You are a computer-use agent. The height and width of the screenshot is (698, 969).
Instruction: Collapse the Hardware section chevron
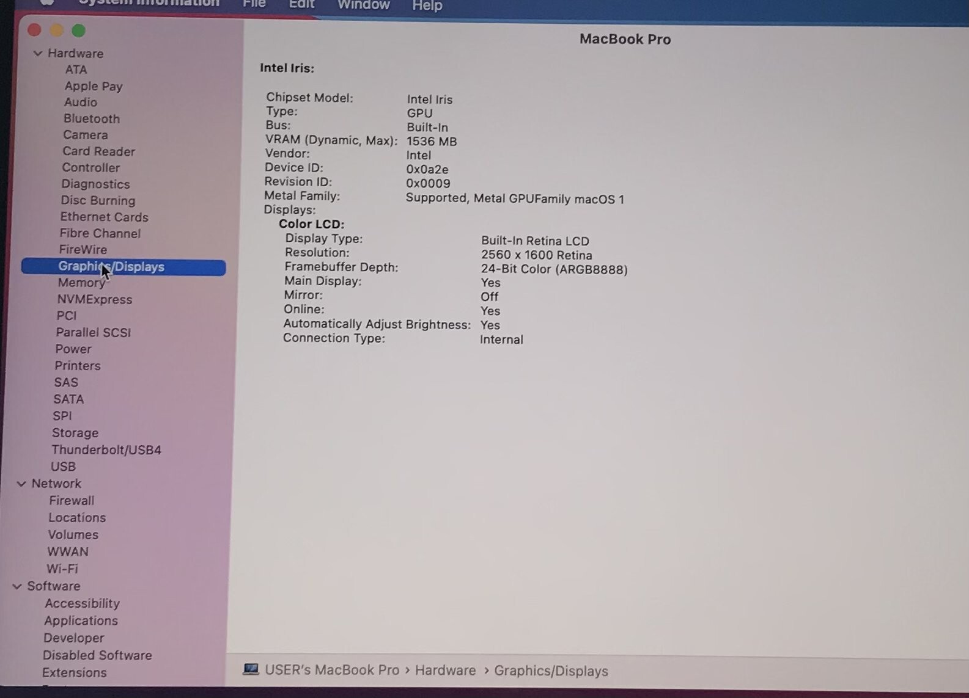click(37, 53)
